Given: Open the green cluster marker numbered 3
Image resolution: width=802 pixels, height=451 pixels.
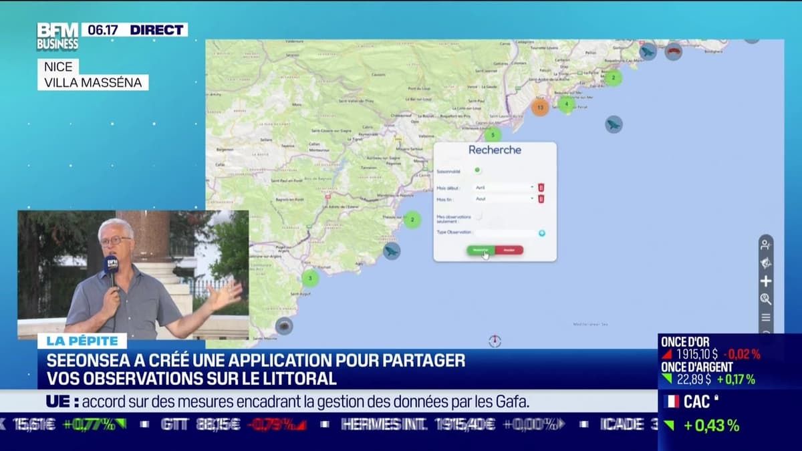Looking at the screenshot, I should pos(309,278).
